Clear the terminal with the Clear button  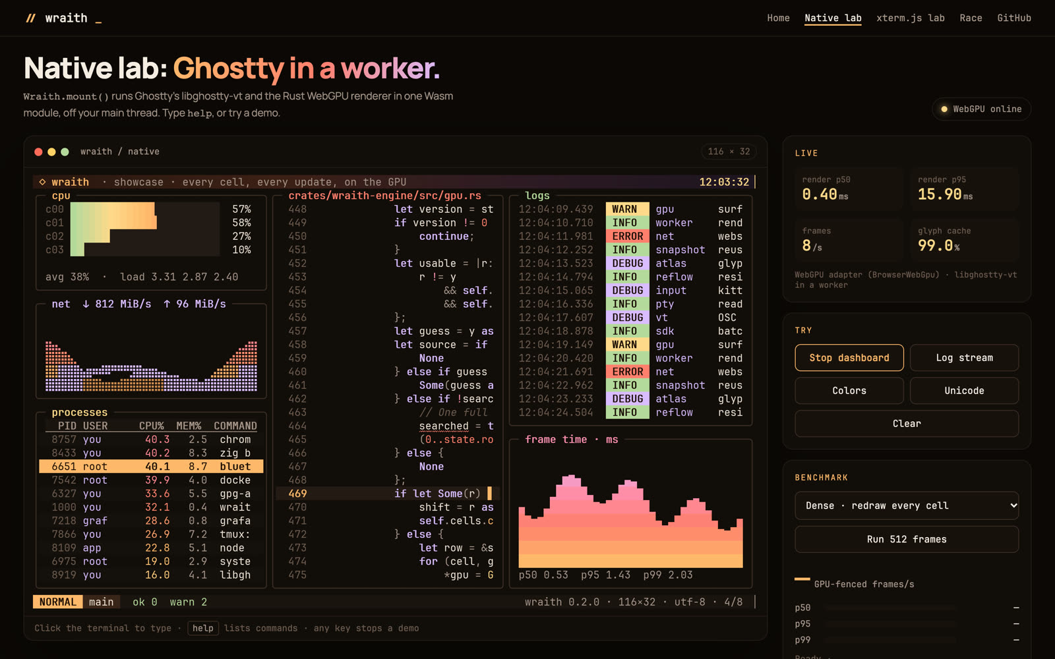pos(907,424)
